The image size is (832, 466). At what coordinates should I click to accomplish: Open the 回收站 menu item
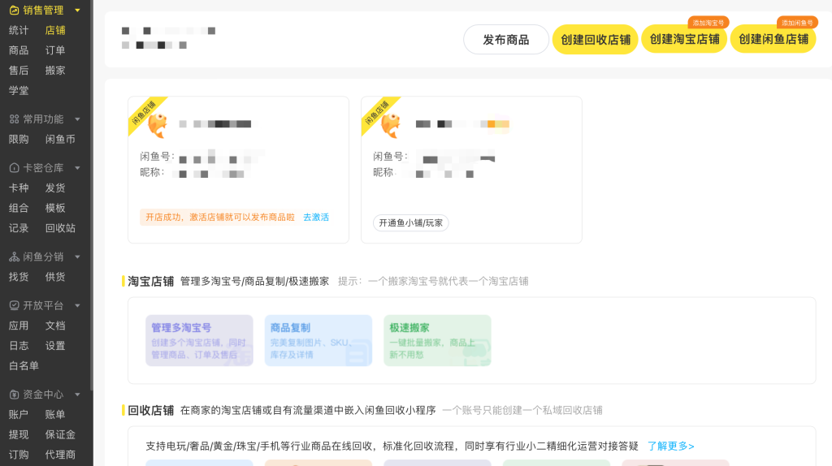60,228
